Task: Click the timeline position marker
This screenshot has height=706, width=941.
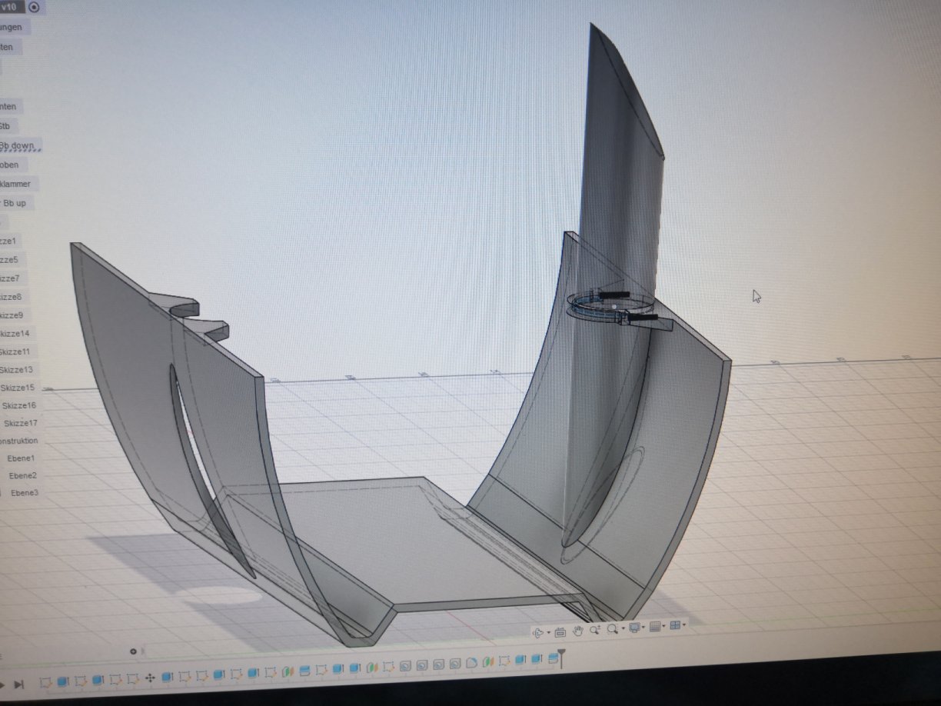Action: pos(562,659)
